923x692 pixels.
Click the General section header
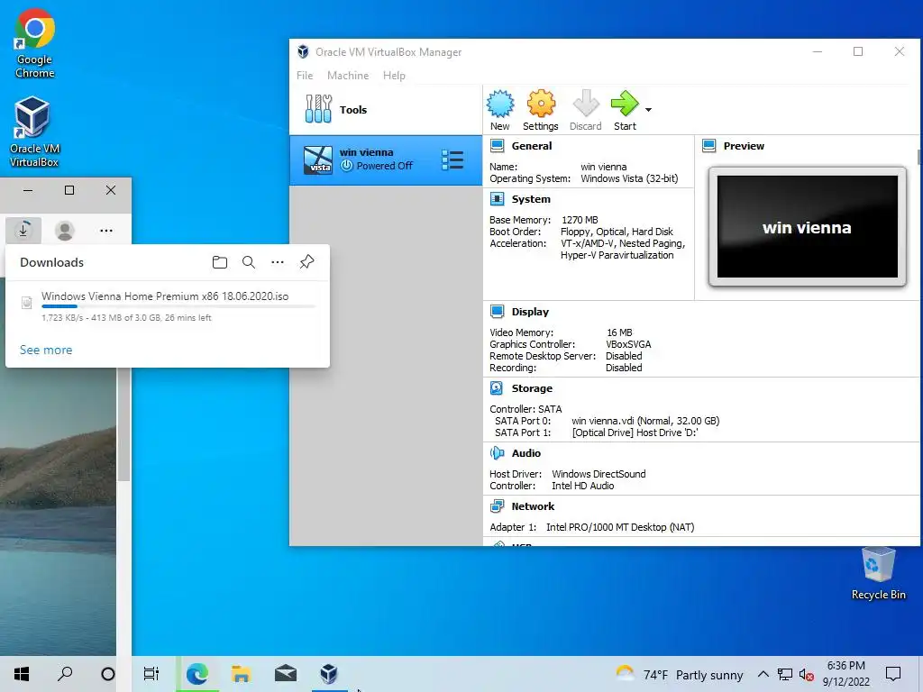coord(532,146)
